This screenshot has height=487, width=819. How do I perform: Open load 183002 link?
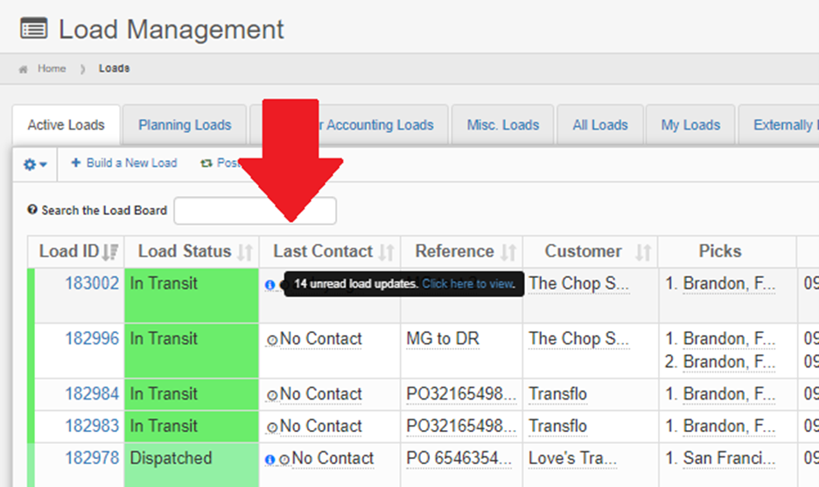(x=92, y=283)
